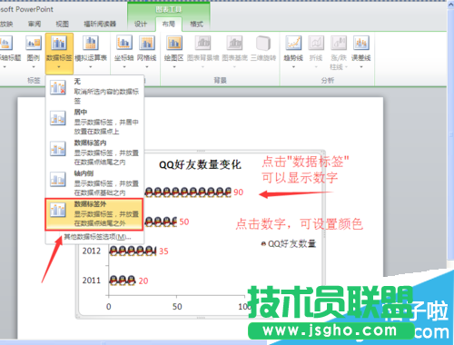Choose the 数据标签内 inside end option
Screen dimensions: 454x345
pyautogui.click(x=94, y=153)
